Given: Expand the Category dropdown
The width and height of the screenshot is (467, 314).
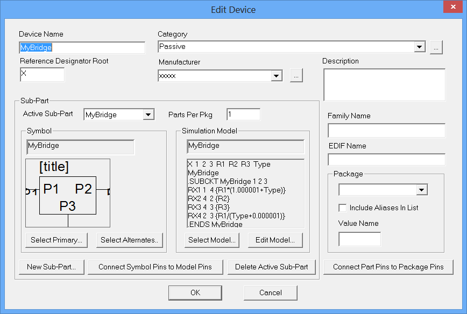Looking at the screenshot, I should 420,47.
